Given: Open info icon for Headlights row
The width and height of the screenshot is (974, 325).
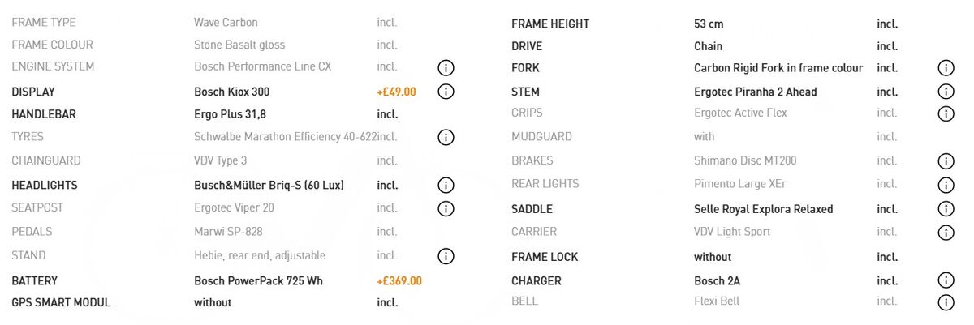Looking at the screenshot, I should click(446, 186).
